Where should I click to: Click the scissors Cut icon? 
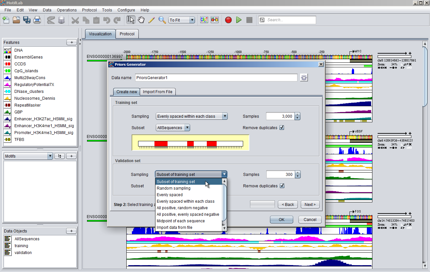75,20
